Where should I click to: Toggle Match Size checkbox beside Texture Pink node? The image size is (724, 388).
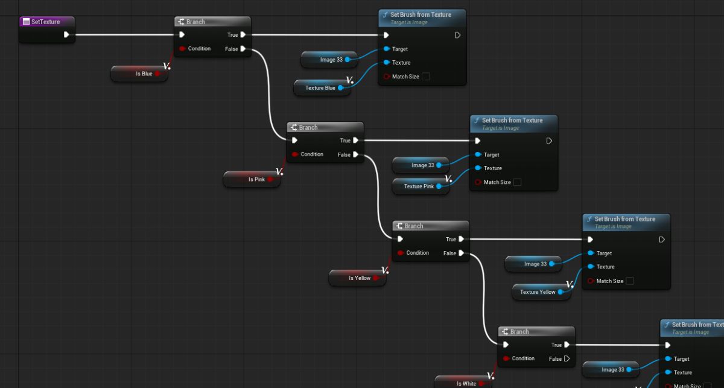coord(518,182)
